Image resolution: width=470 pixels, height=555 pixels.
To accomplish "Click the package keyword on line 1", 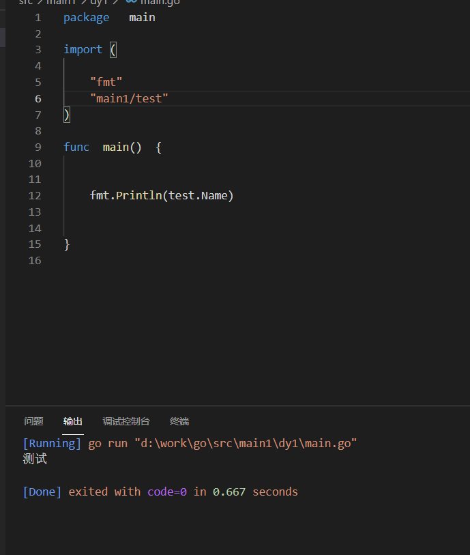I will coord(86,17).
